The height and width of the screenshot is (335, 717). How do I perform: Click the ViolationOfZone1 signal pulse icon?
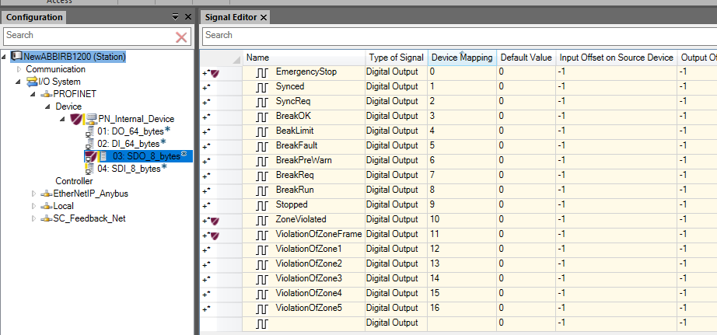(x=261, y=250)
